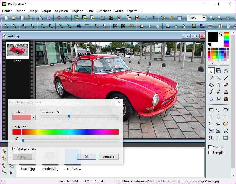Open the Filtre menu
The width and height of the screenshot is (236, 184).
click(90, 11)
